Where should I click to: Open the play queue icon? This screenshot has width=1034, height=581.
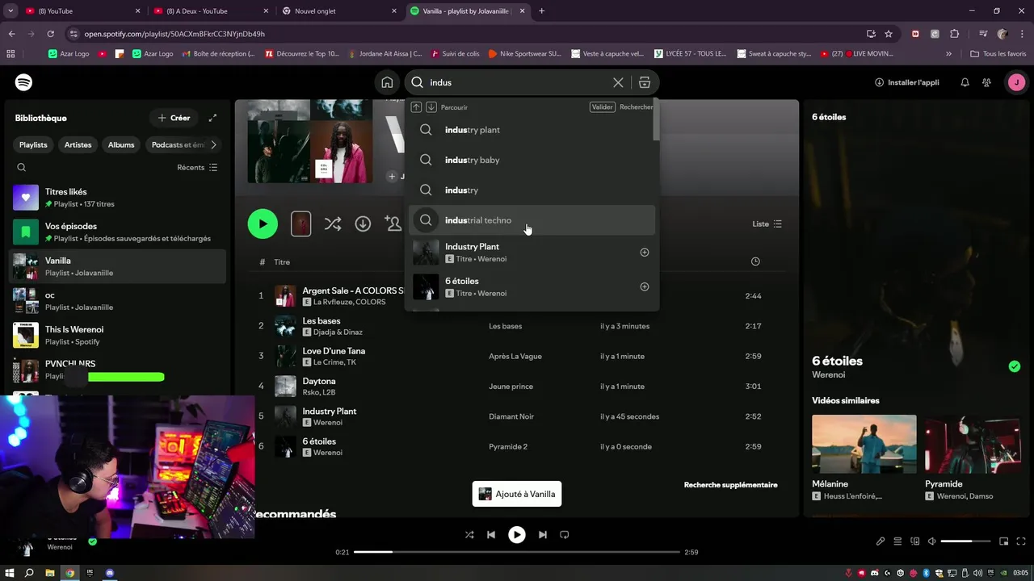click(897, 541)
